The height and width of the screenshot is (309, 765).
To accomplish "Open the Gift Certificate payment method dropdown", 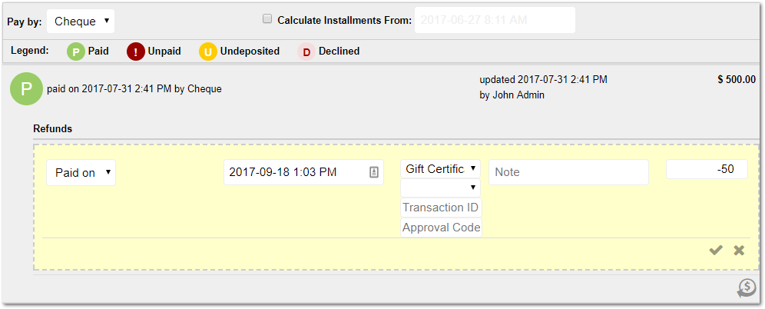I will [x=441, y=169].
